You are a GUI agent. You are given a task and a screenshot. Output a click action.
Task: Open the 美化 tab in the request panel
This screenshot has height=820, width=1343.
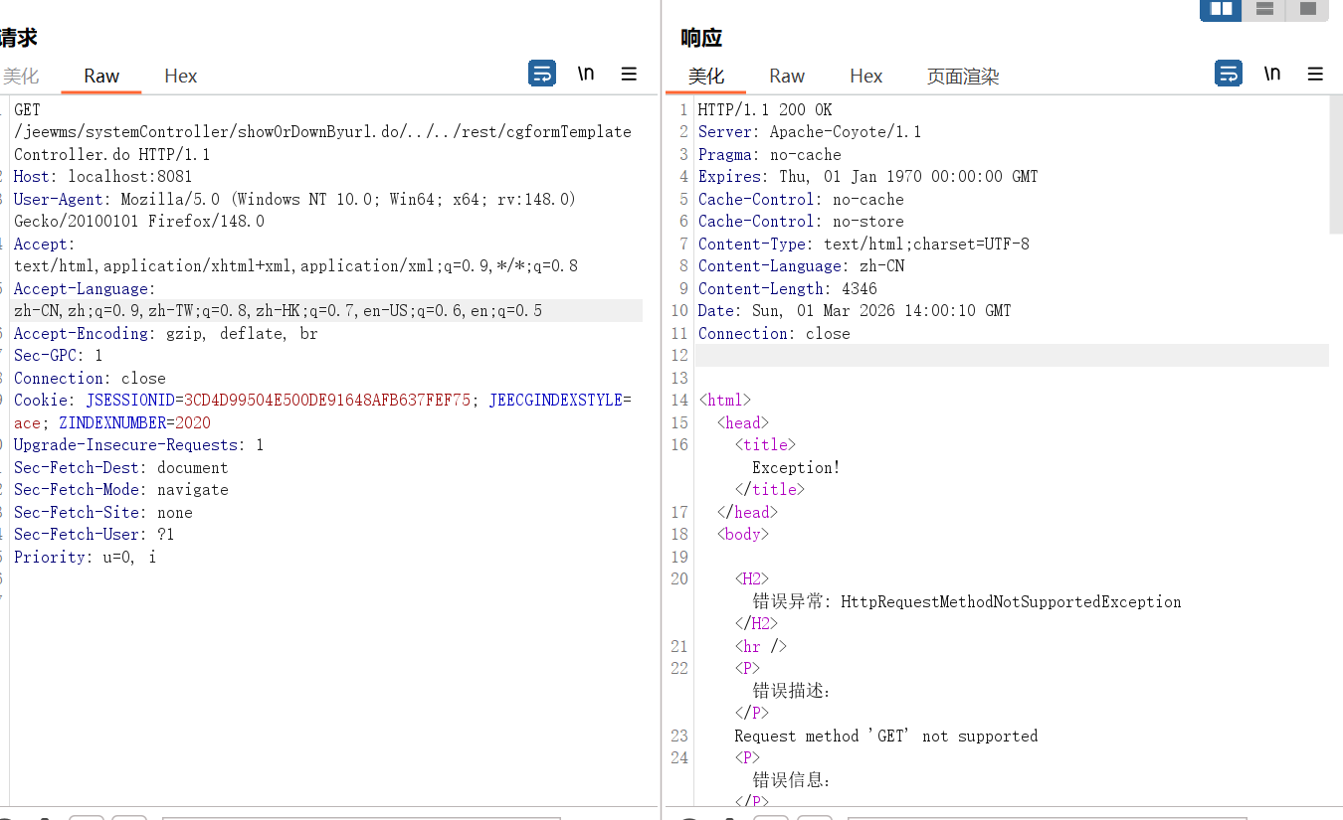tap(21, 77)
